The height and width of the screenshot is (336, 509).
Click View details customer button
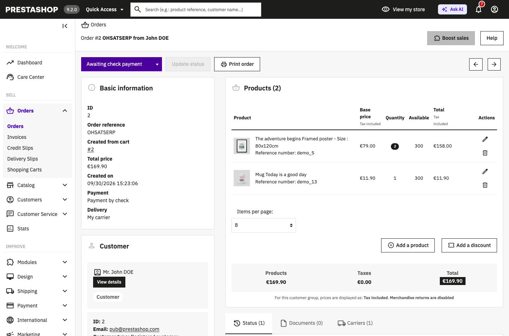(109, 282)
